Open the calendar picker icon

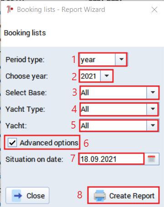[x=152, y=159]
